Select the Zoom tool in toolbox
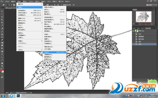This screenshot has height=98, width=158. [2, 66]
